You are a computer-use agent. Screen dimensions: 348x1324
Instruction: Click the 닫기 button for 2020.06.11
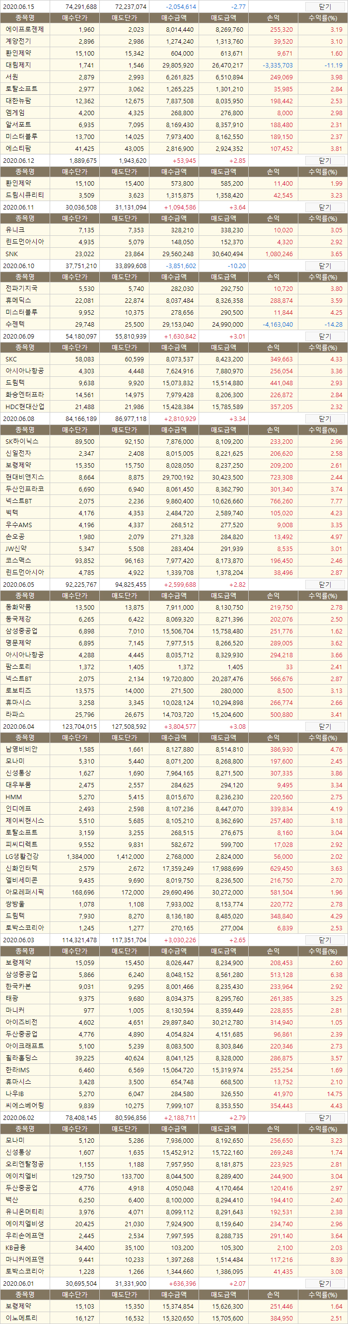[325, 207]
